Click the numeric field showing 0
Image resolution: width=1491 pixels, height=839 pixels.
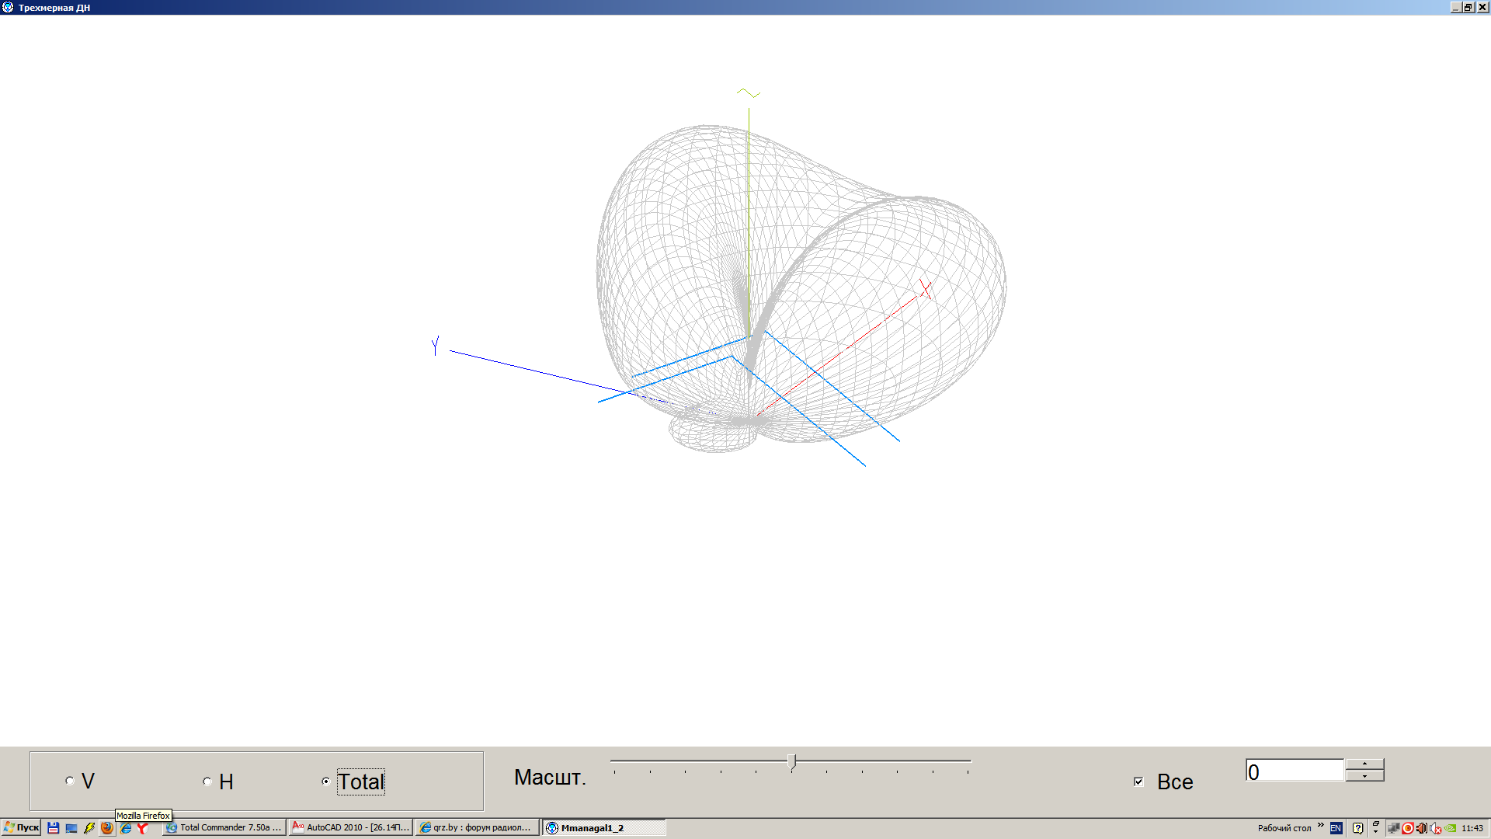pos(1294,771)
